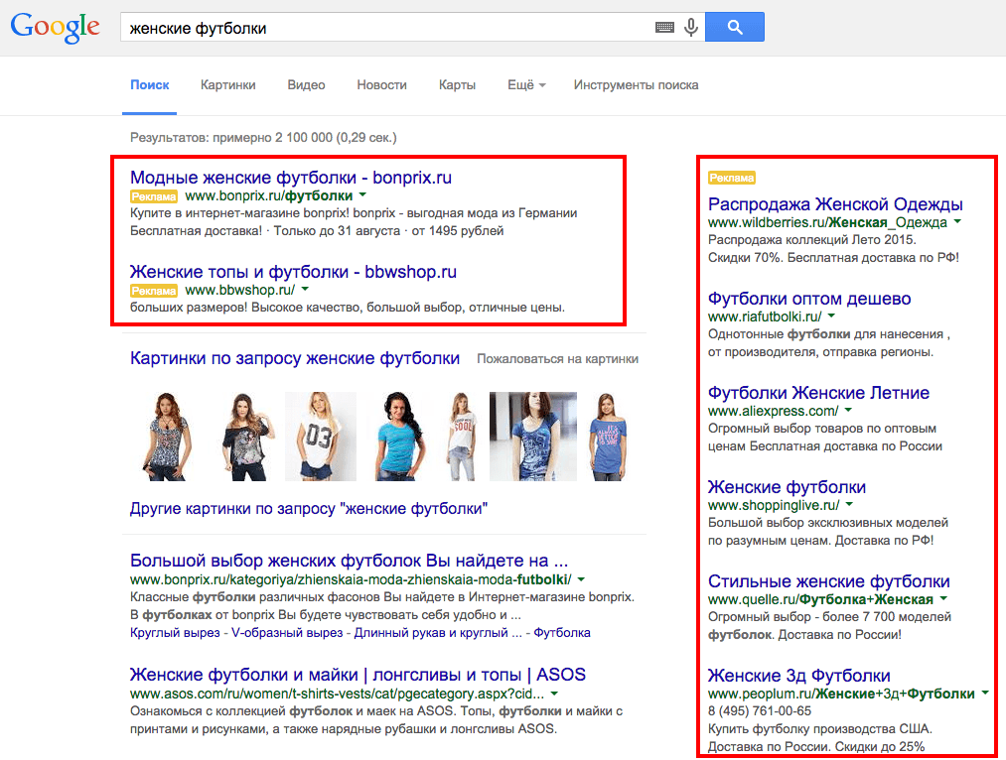This screenshot has height=760, width=1006.
Task: Expand arrow next to asos.com URL
Action: 554,694
